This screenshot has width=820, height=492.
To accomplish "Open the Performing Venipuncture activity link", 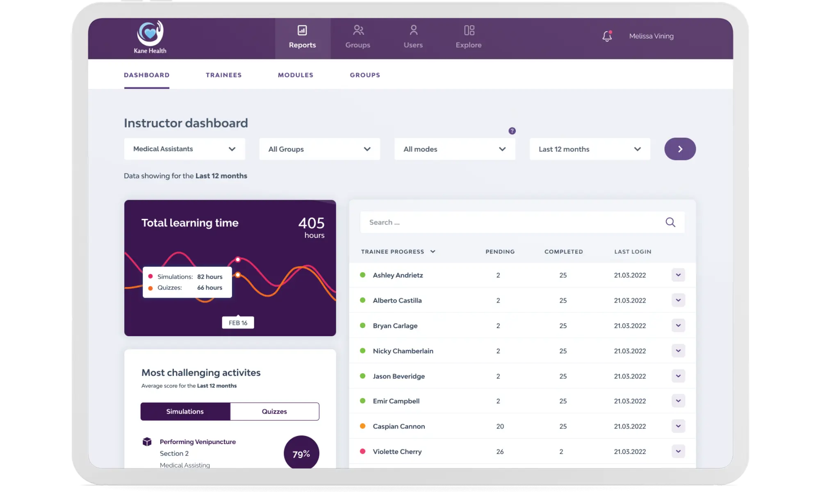I will pyautogui.click(x=198, y=442).
